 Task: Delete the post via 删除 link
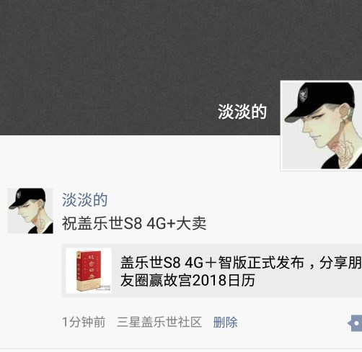tap(225, 322)
